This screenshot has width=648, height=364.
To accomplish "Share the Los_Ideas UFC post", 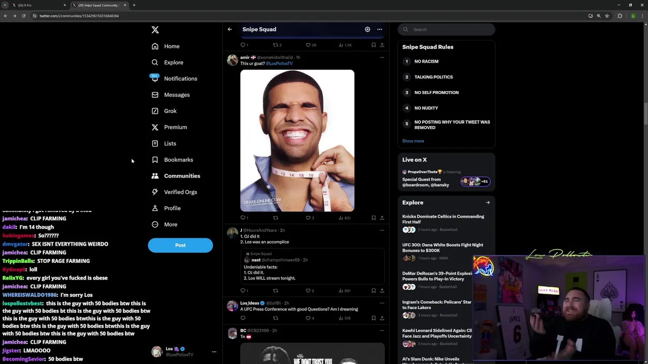I will [x=382, y=318].
